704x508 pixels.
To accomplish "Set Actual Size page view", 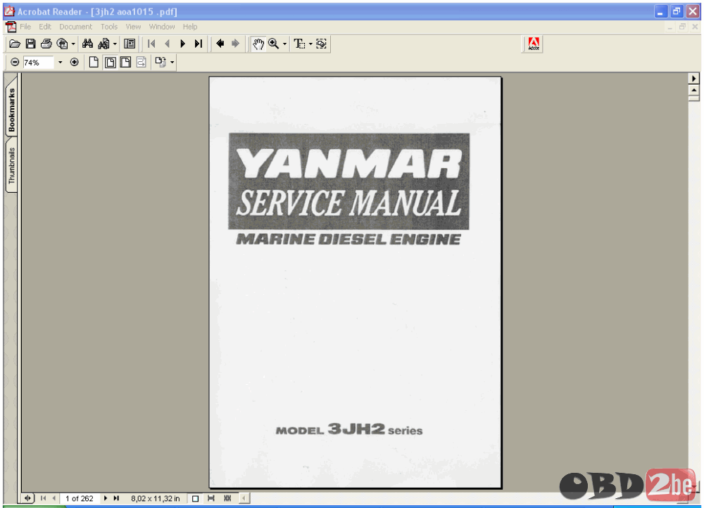I will (94, 63).
